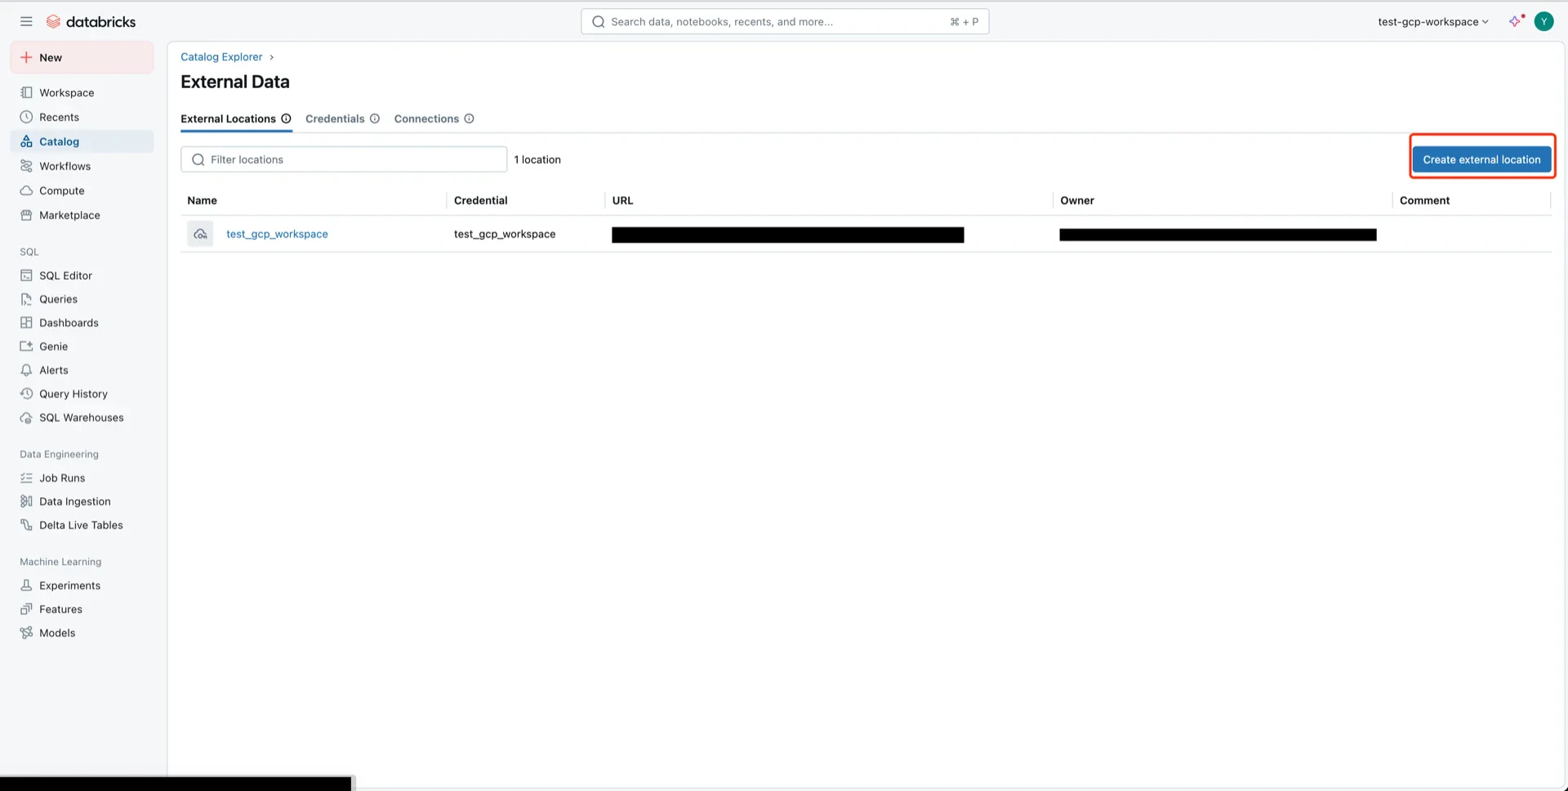Image resolution: width=1568 pixels, height=791 pixels.
Task: Click the Data Engineering section label
Action: 59,455
